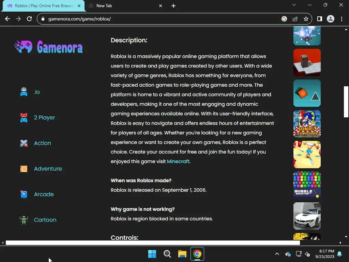The image size is (349, 262).
Task: Open the white car game thumbnail
Action: [x=307, y=216]
